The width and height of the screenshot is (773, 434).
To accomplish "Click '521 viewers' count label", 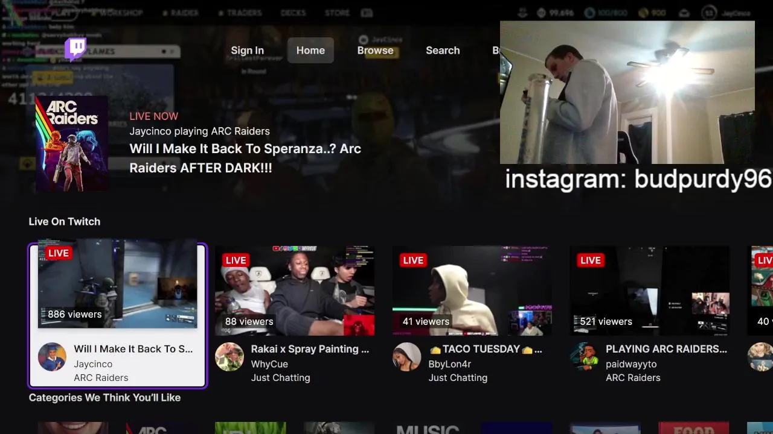I will click(606, 321).
